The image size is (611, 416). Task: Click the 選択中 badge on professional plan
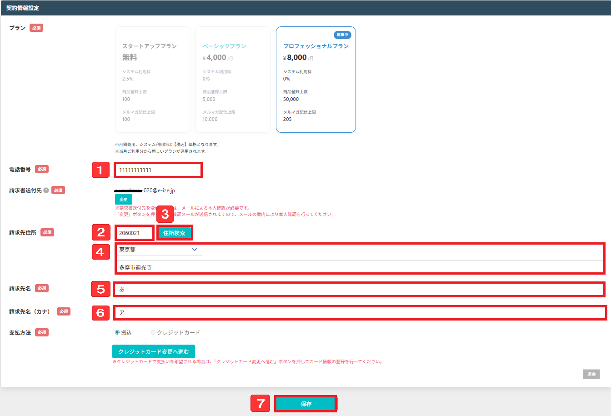coord(342,35)
